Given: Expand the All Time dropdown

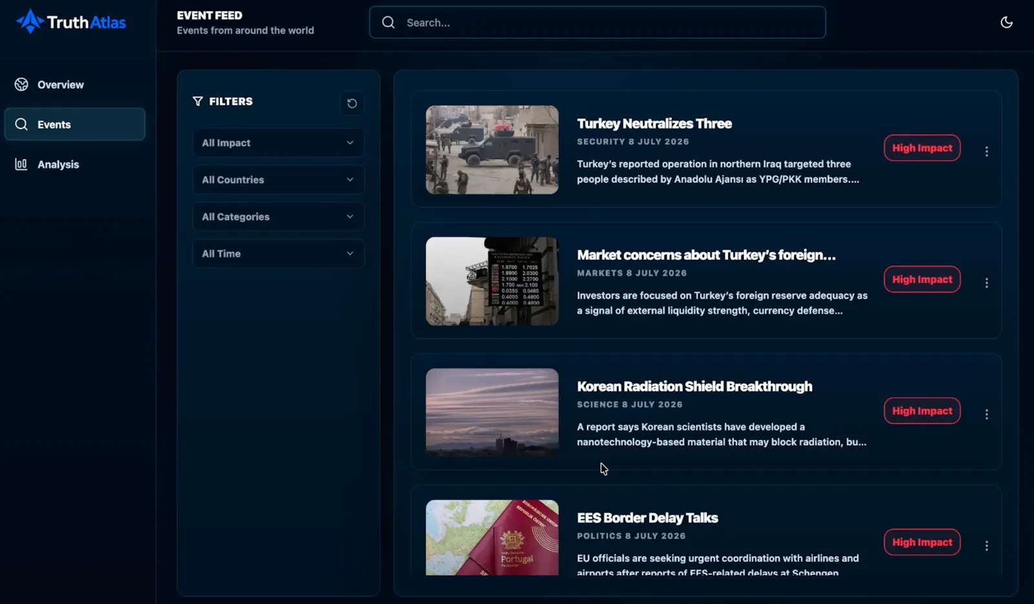Looking at the screenshot, I should click(279, 253).
